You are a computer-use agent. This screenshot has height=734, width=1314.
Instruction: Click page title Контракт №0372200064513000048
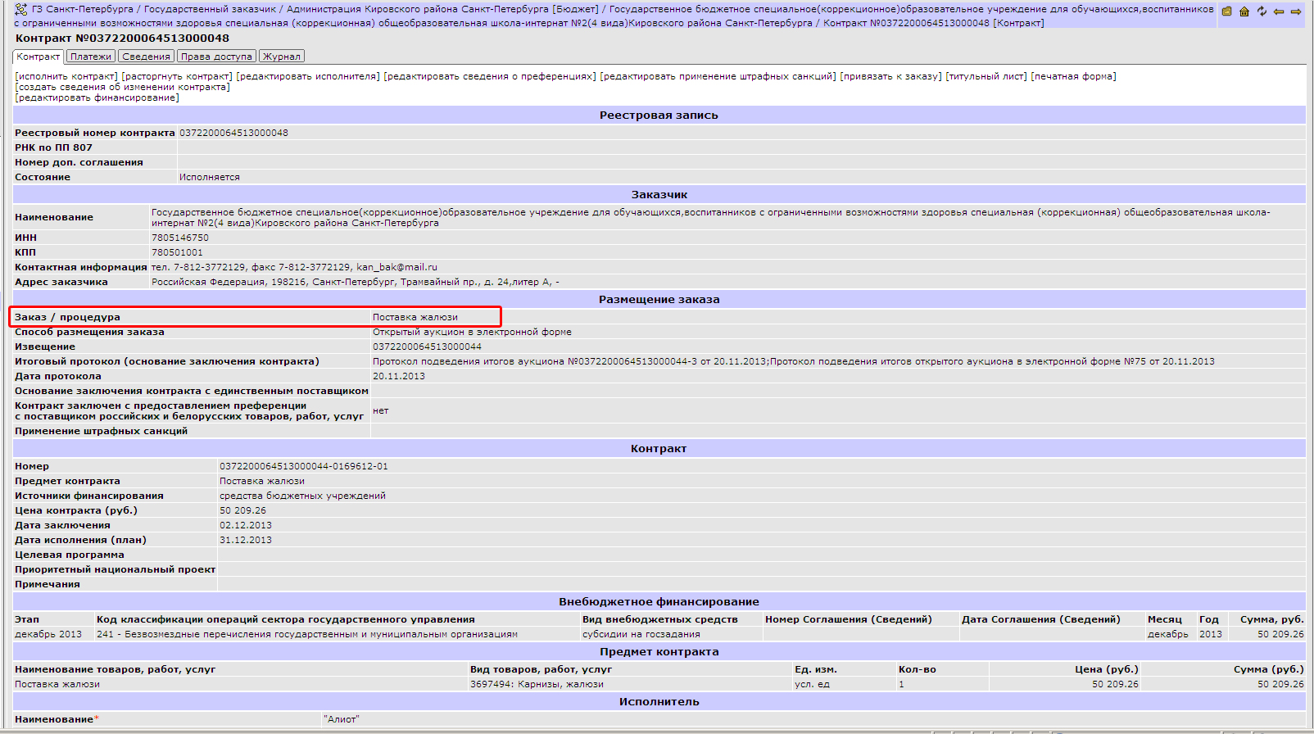[122, 39]
